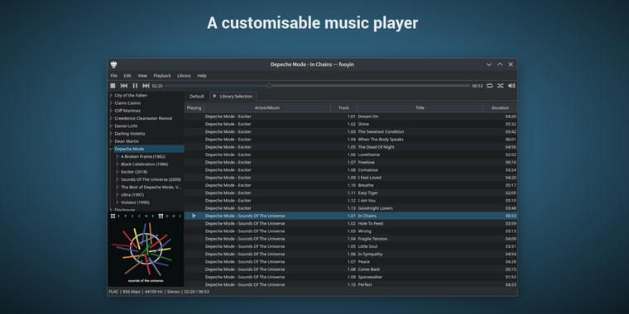
Task: Click the Sounds of the Universe cover art
Action: [x=146, y=249]
